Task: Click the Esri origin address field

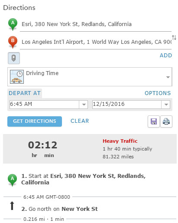Action: coord(96,24)
